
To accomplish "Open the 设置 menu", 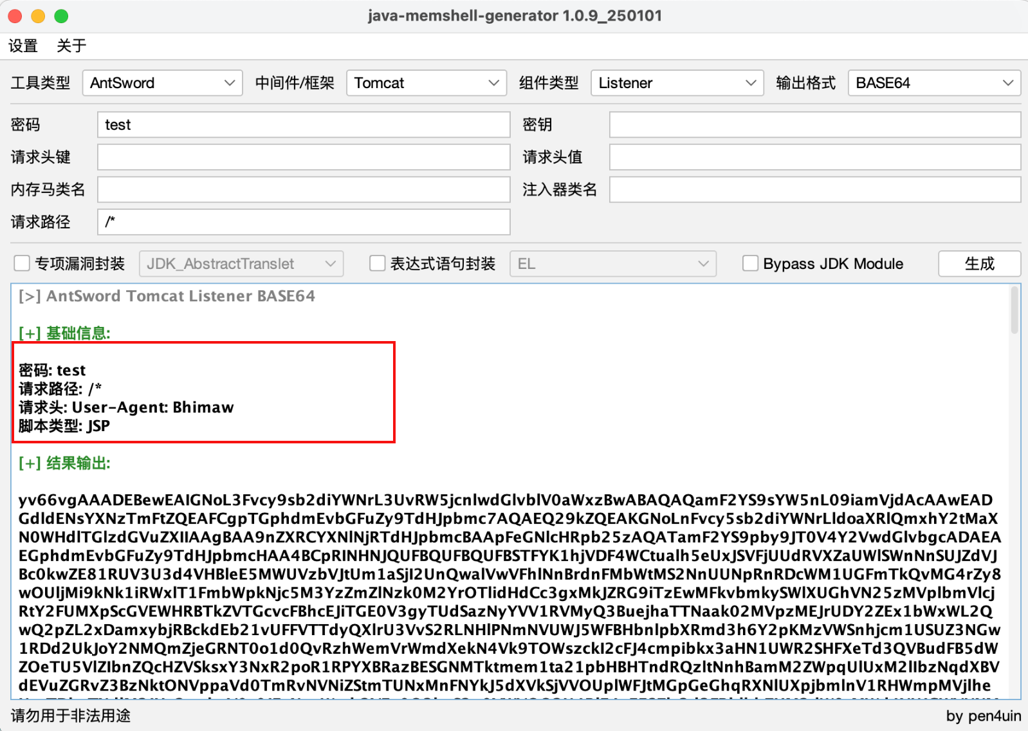I will click(23, 46).
